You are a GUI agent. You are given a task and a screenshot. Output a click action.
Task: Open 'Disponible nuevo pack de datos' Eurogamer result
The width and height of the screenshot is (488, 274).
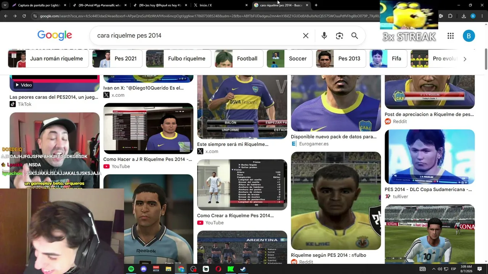point(334,137)
